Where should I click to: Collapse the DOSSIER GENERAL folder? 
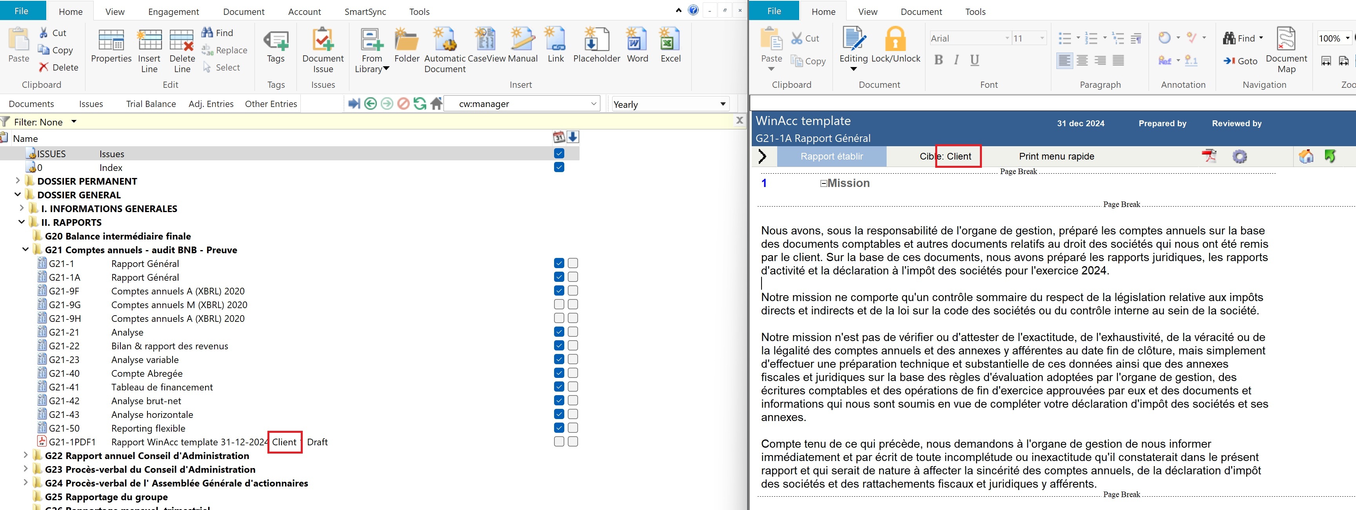18,195
